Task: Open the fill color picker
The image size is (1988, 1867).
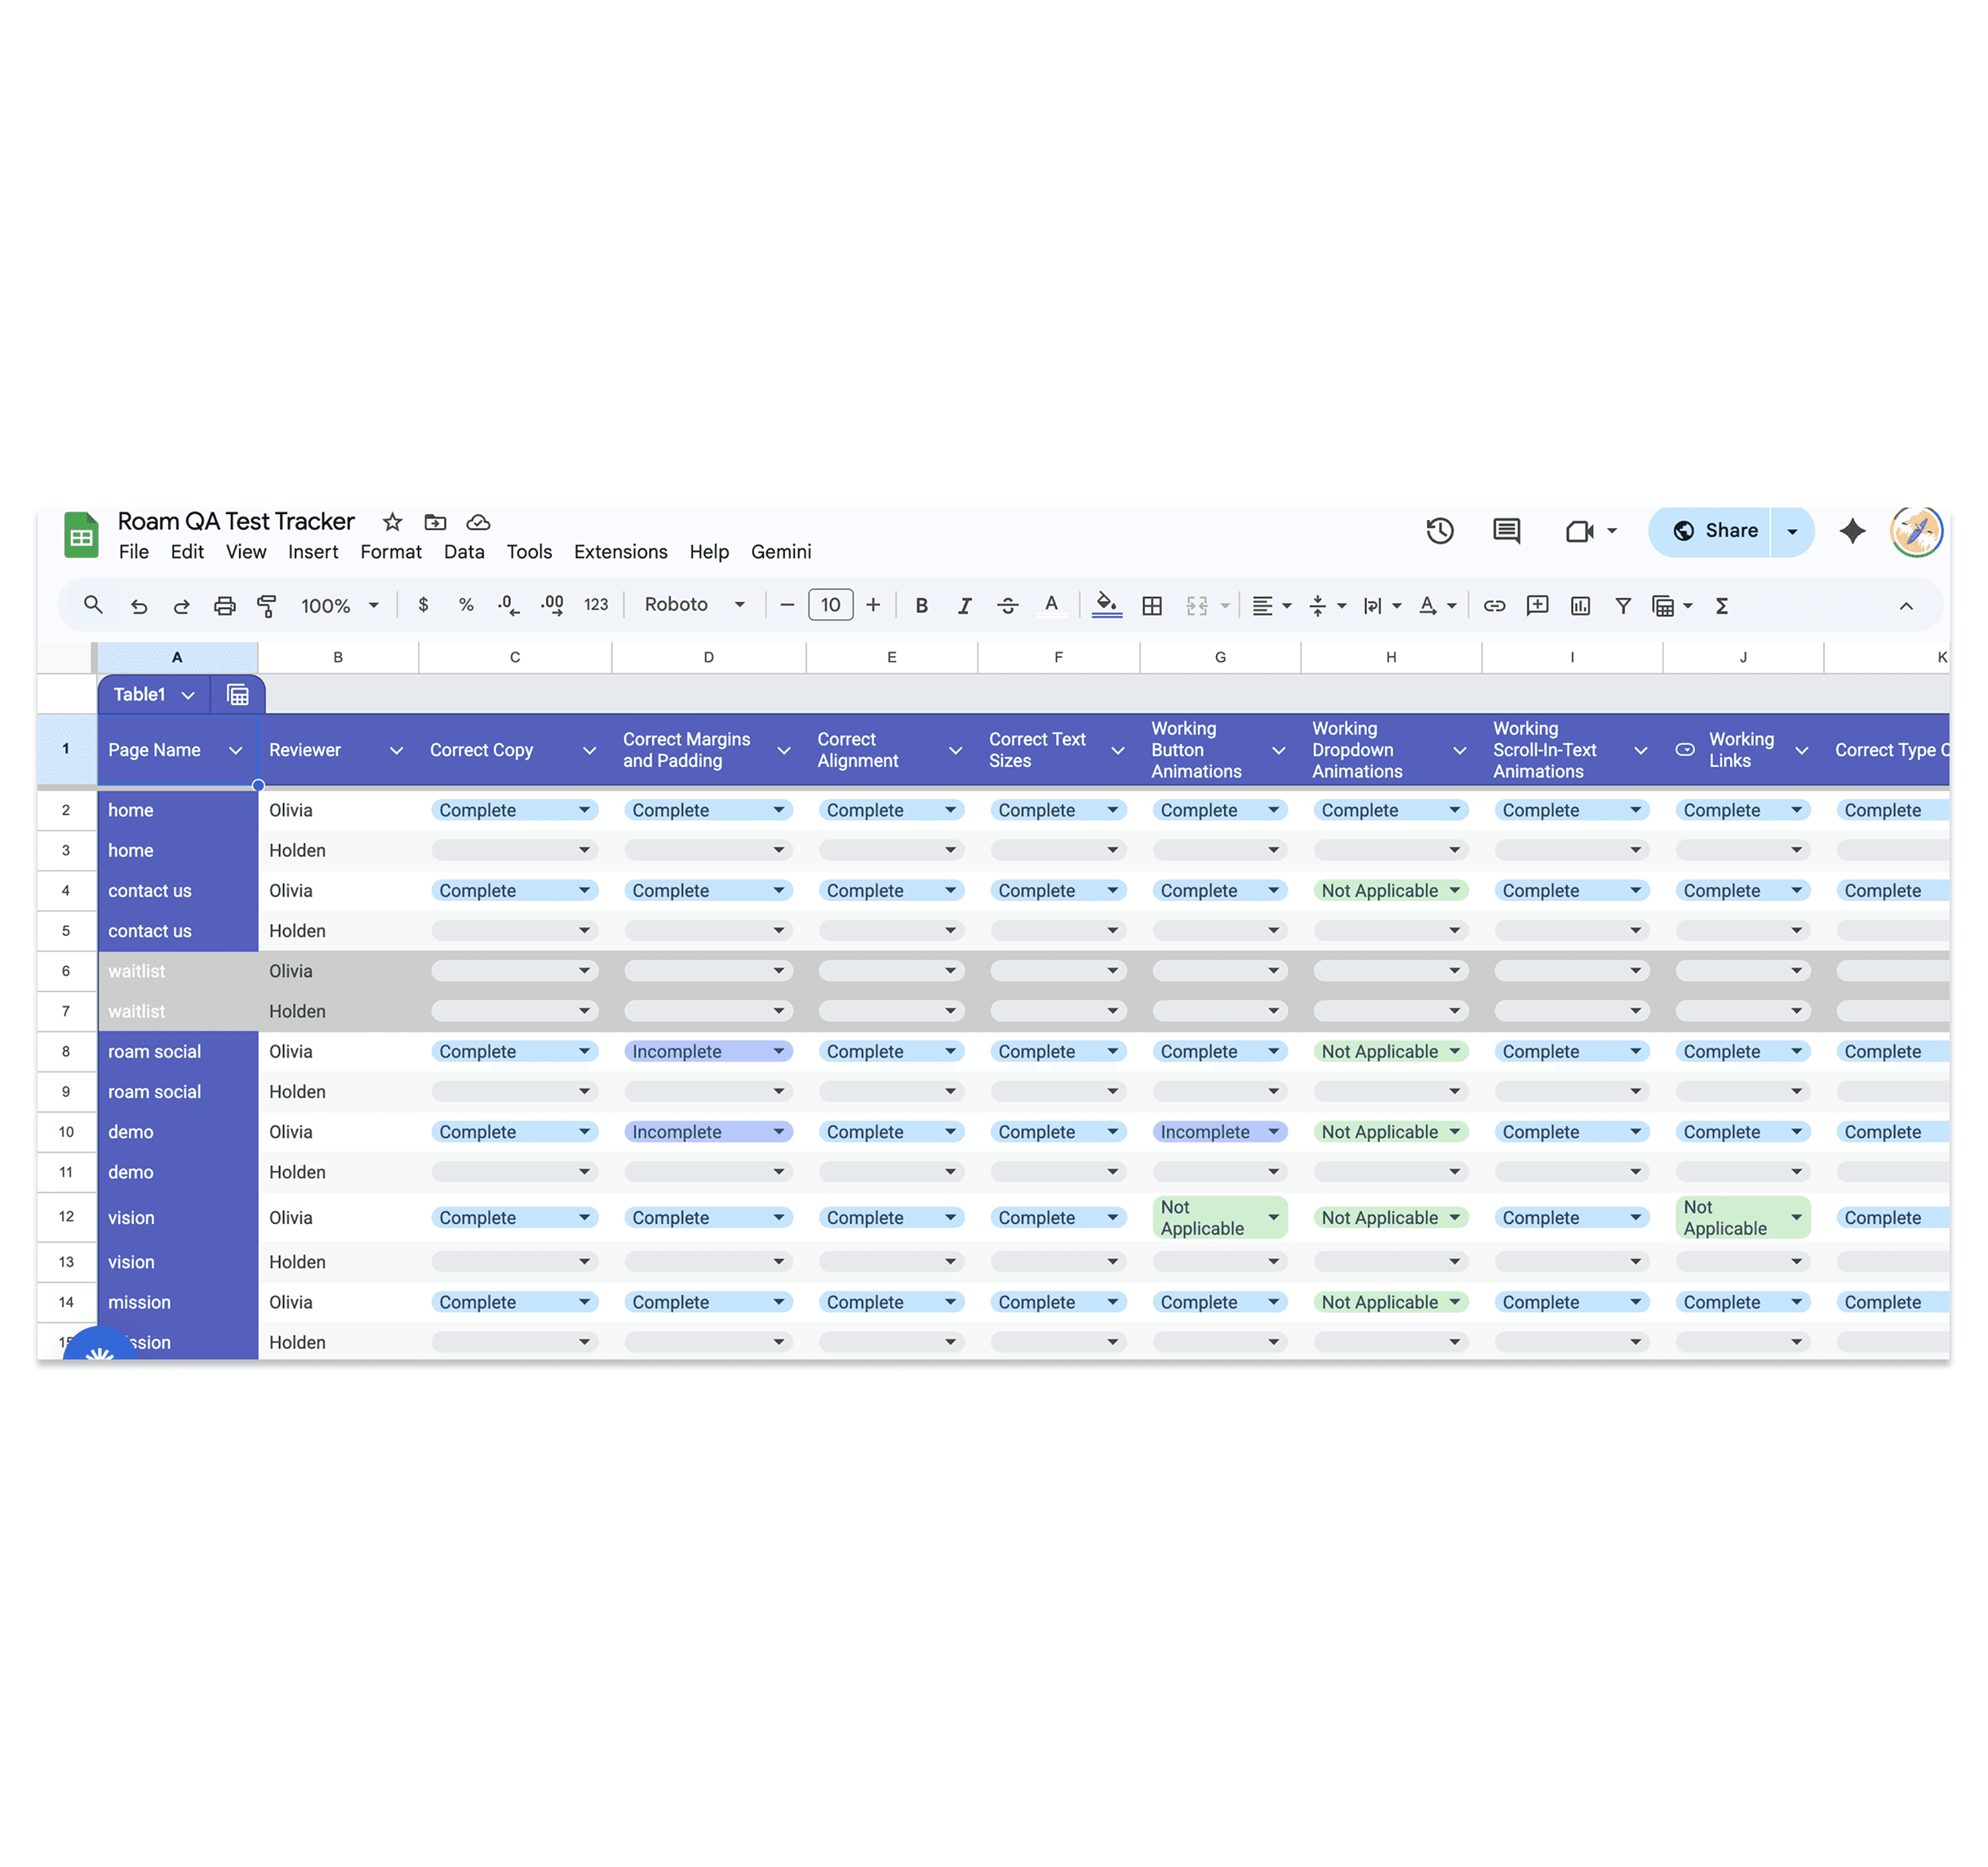Action: point(1106,605)
